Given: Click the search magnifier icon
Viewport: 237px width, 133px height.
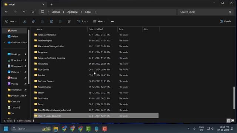Looking at the screenshot, I should pos(230,12).
